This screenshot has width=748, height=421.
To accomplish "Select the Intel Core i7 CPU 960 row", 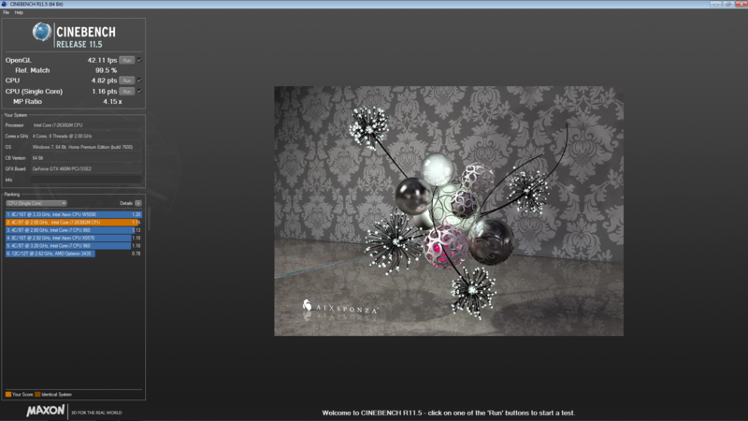I will point(74,246).
